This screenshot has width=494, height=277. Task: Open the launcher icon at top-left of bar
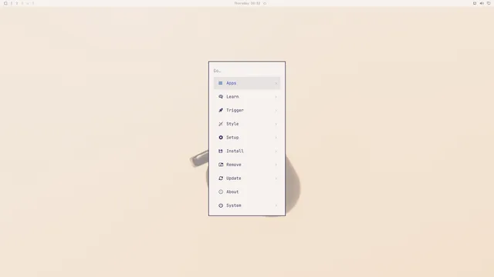[x=5, y=3]
